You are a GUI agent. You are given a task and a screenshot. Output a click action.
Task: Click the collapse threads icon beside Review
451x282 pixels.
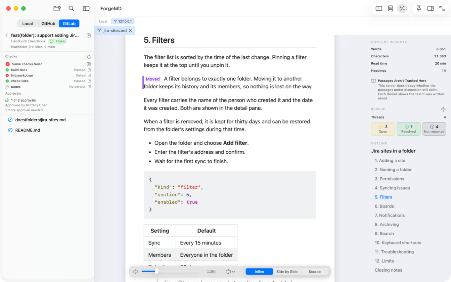[443, 109]
